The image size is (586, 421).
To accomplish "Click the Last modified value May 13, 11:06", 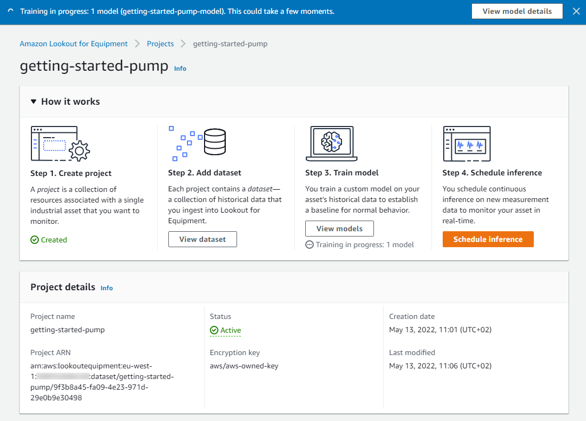I will pos(440,366).
